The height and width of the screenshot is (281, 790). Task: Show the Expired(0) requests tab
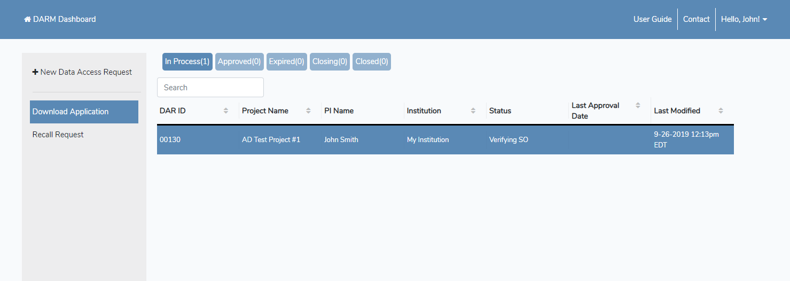[x=286, y=61]
